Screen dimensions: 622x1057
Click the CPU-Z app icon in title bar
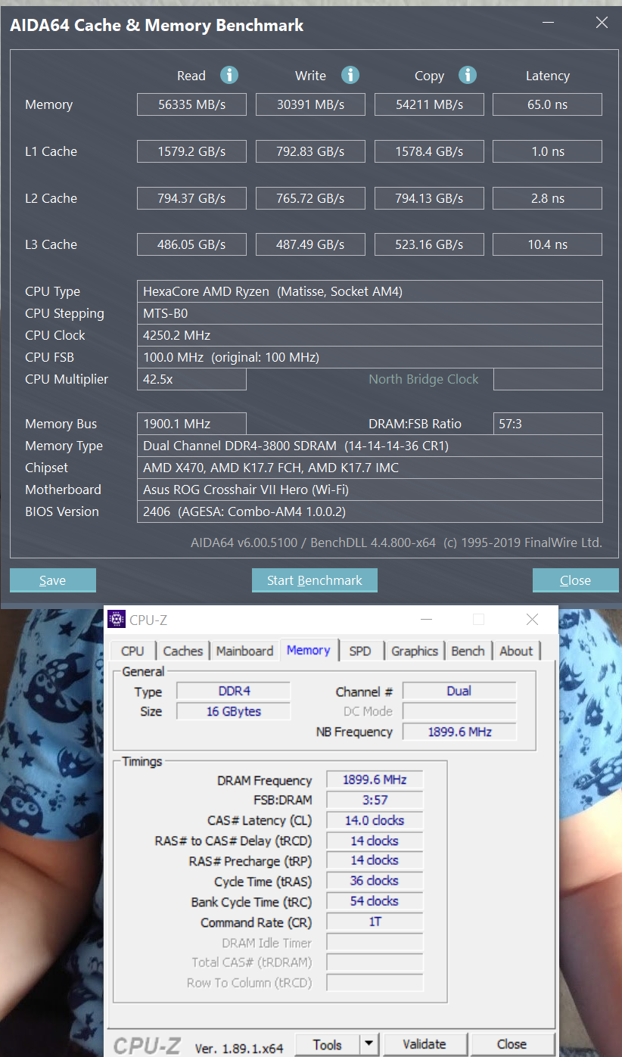pyautogui.click(x=116, y=620)
